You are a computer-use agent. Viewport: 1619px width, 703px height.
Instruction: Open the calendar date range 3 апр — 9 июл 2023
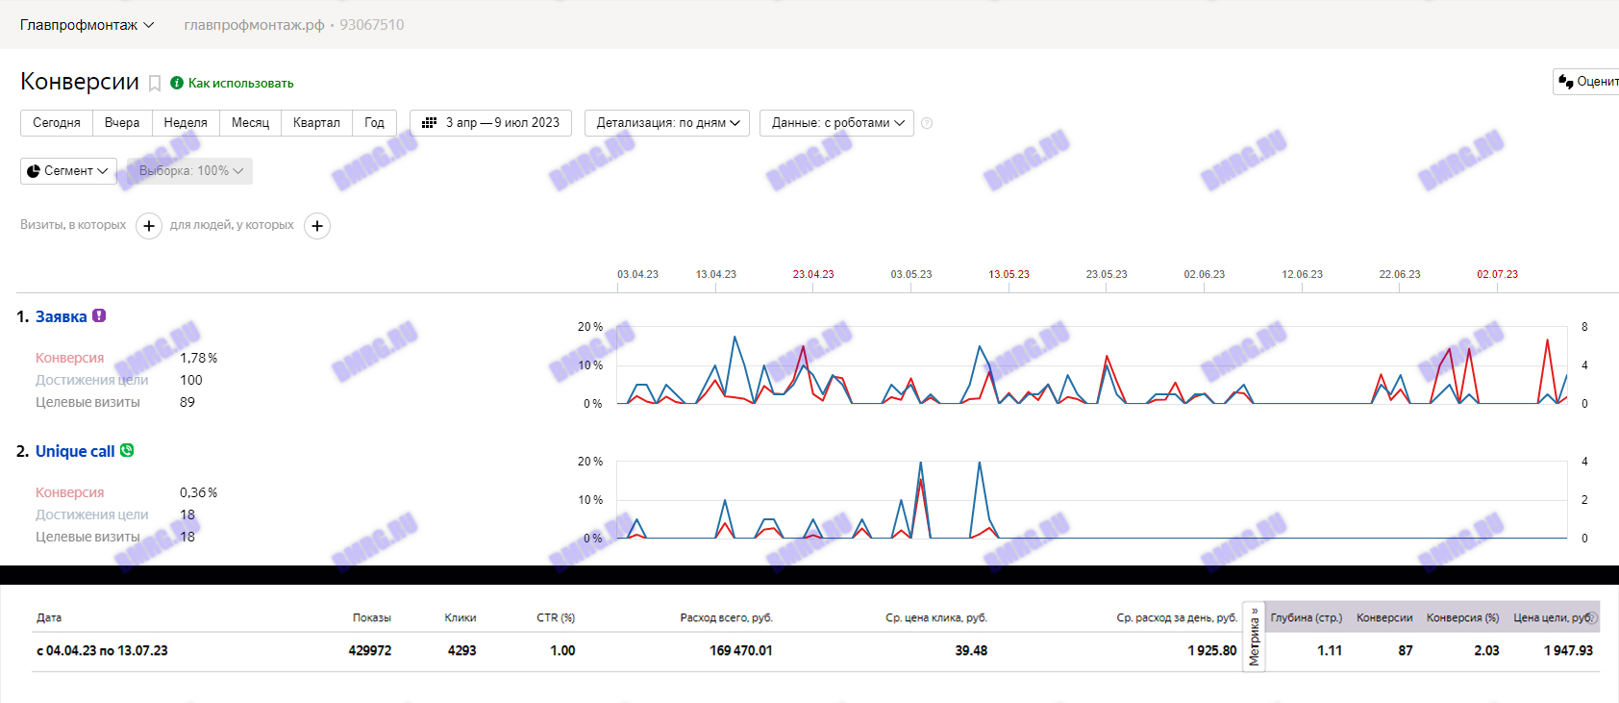490,123
